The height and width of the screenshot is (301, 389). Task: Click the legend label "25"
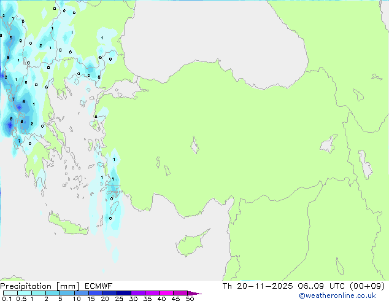pos(119,299)
